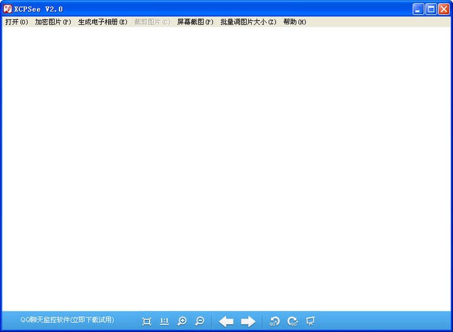Start slideshow with the projector screen icon
The width and height of the screenshot is (453, 332).
pyautogui.click(x=311, y=321)
